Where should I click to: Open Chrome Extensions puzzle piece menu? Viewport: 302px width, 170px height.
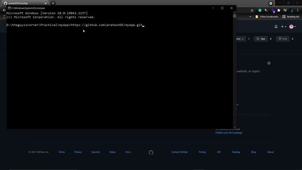click(x=279, y=10)
